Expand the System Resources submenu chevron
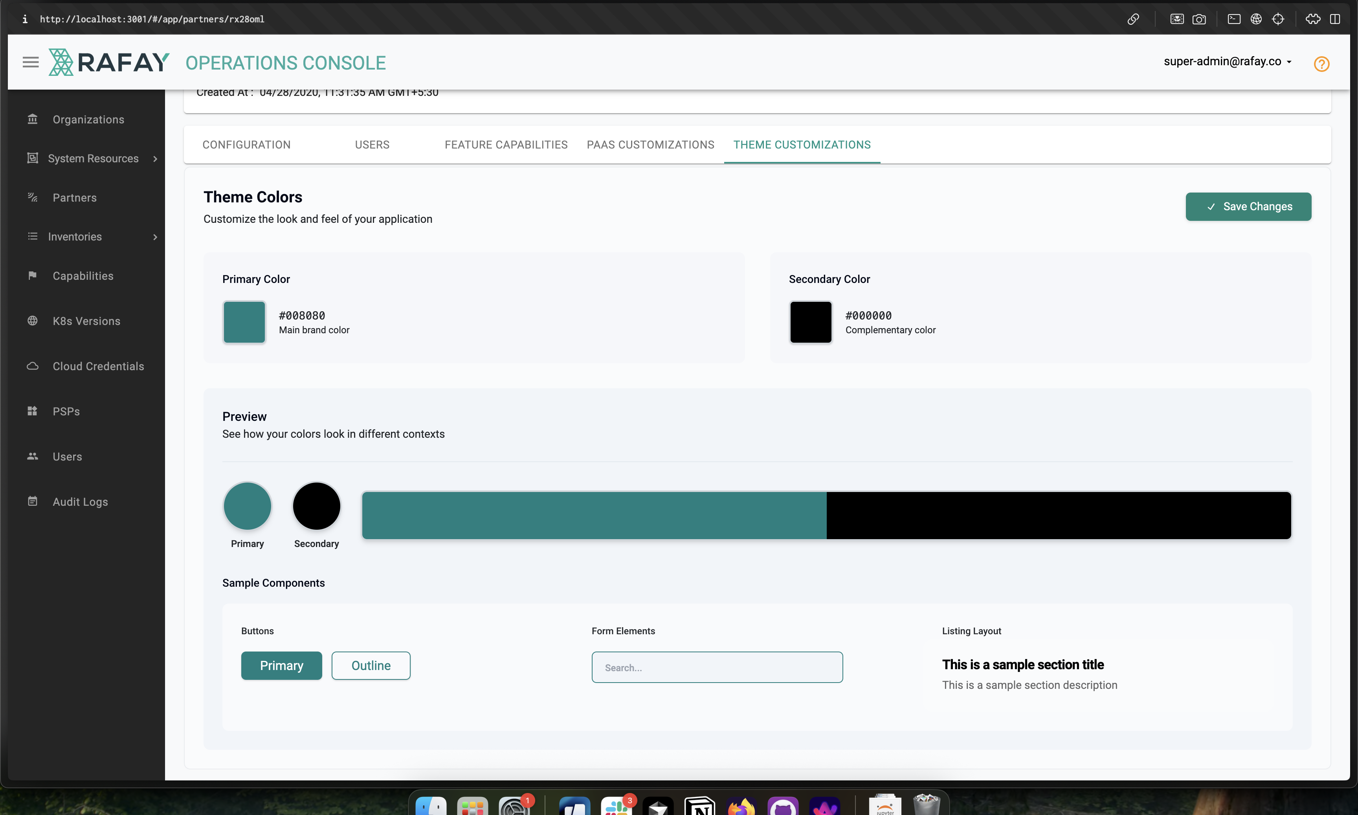 click(155, 159)
